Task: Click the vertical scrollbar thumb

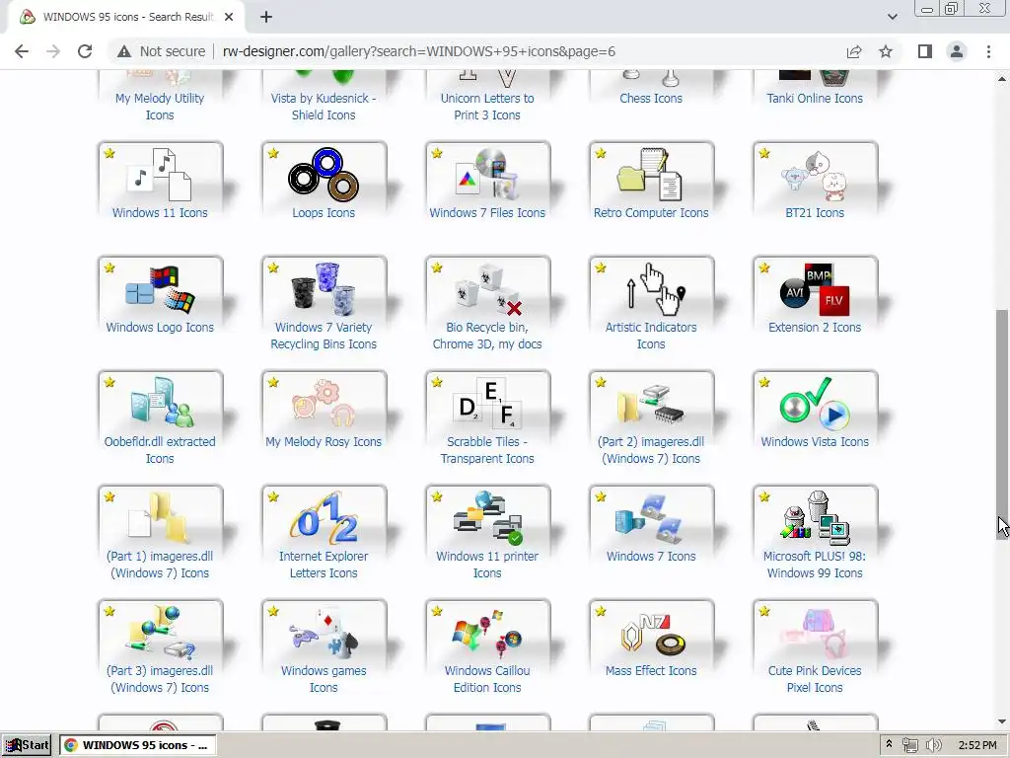Action: click(1002, 423)
